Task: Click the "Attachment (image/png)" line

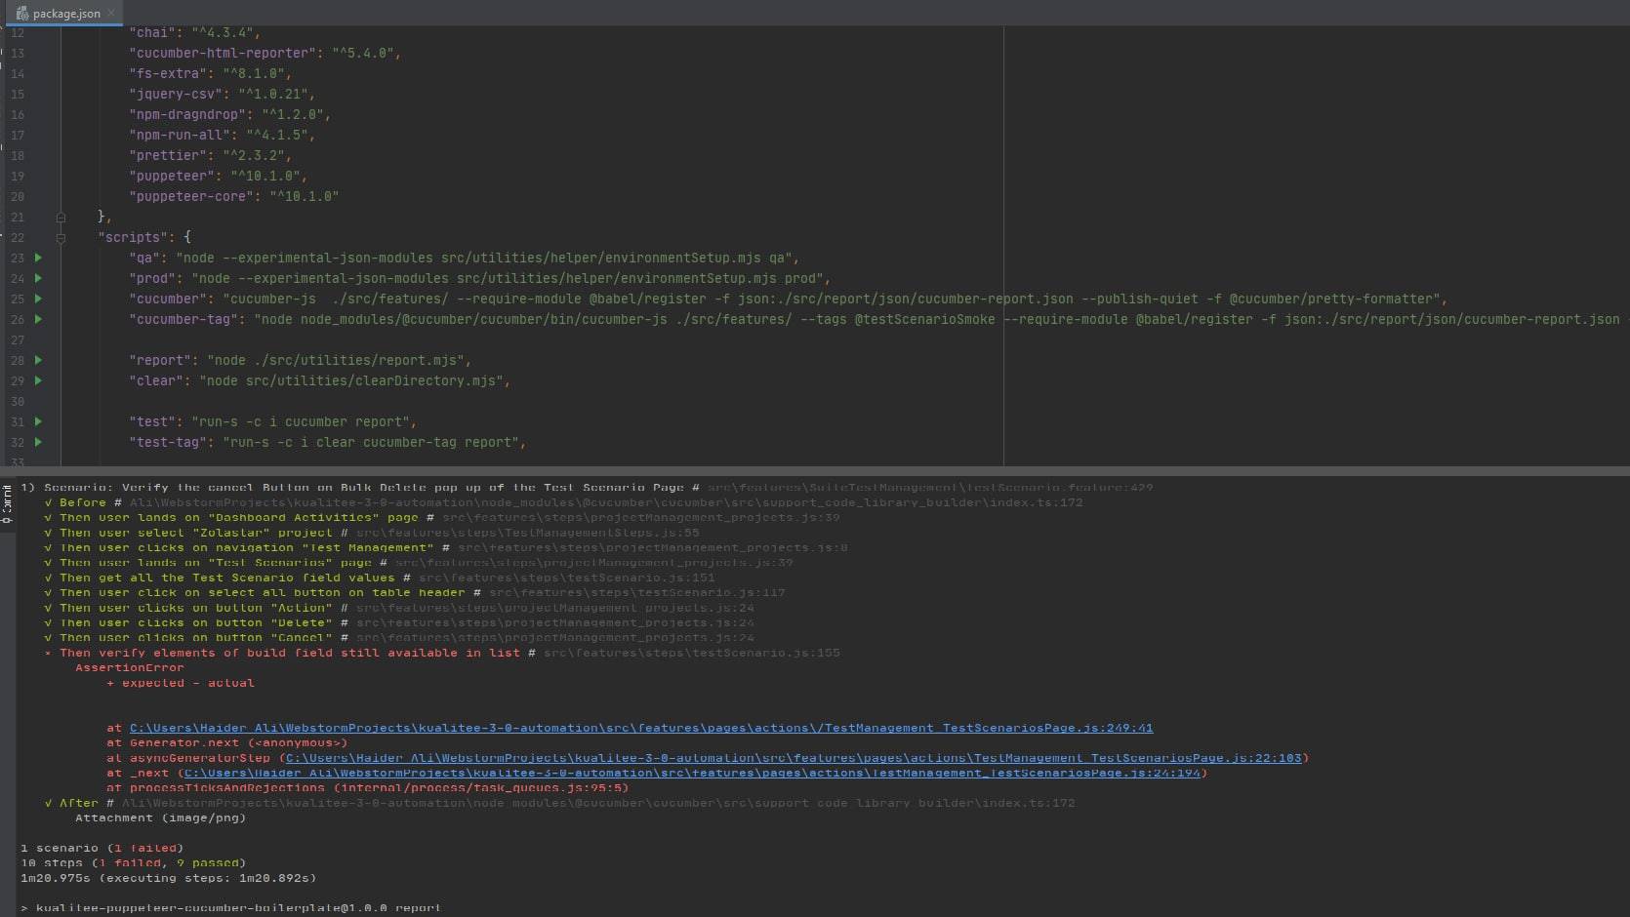Action: (x=161, y=817)
